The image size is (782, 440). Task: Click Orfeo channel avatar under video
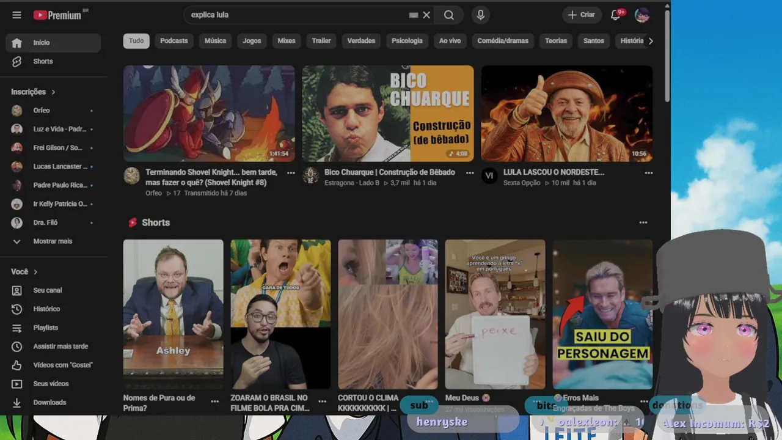131,176
